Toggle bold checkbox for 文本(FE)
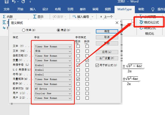The width and height of the screenshot is (165, 115). tap(78, 51)
